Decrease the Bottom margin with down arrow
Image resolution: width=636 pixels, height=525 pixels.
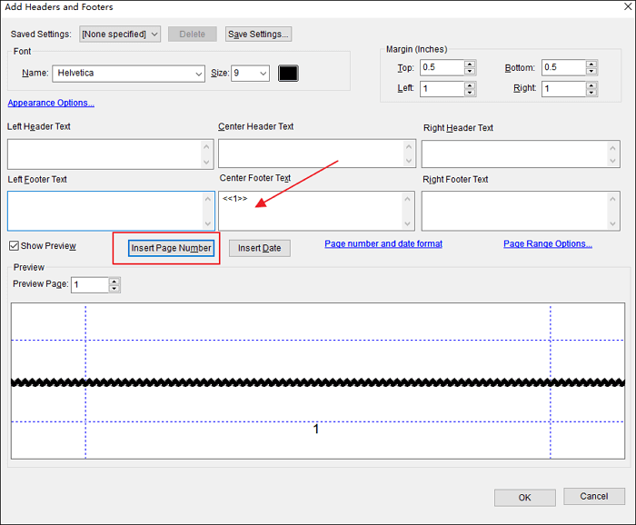click(x=591, y=72)
